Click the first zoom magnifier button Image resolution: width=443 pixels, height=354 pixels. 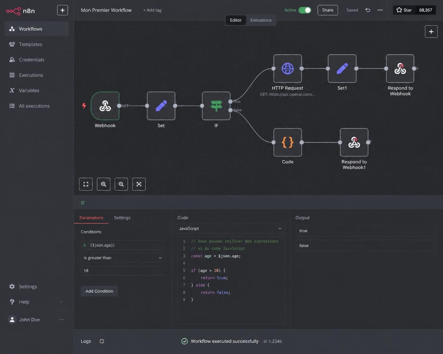click(x=104, y=184)
